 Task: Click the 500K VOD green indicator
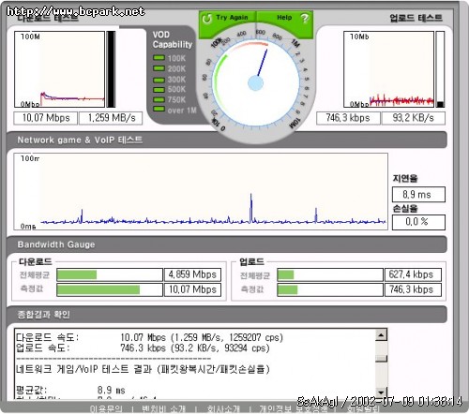159,90
